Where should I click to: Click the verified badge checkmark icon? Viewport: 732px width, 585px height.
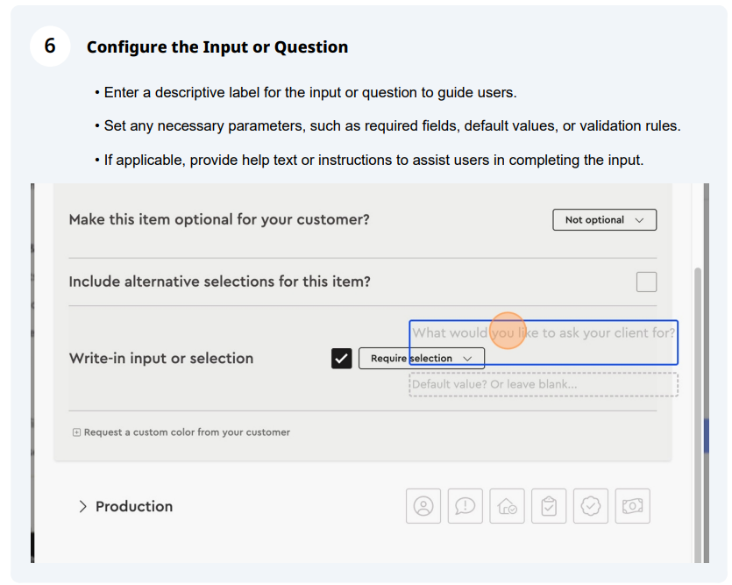point(591,506)
